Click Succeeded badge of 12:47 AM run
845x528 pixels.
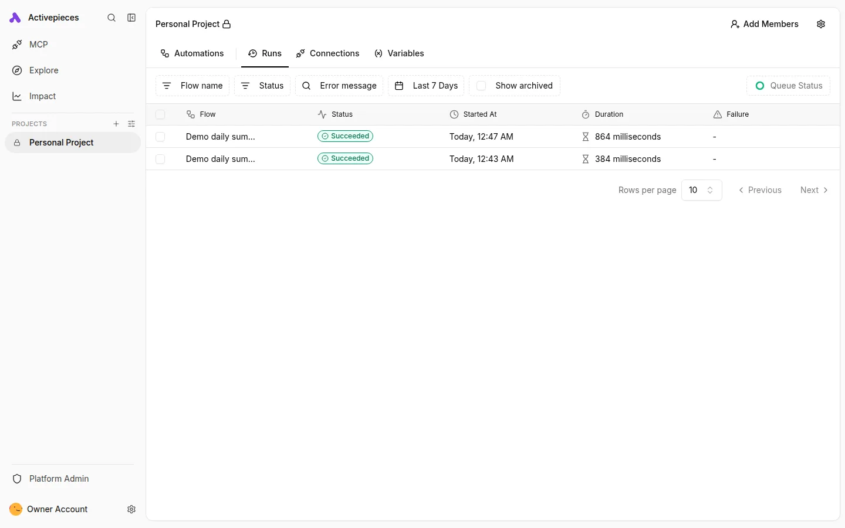(x=346, y=136)
